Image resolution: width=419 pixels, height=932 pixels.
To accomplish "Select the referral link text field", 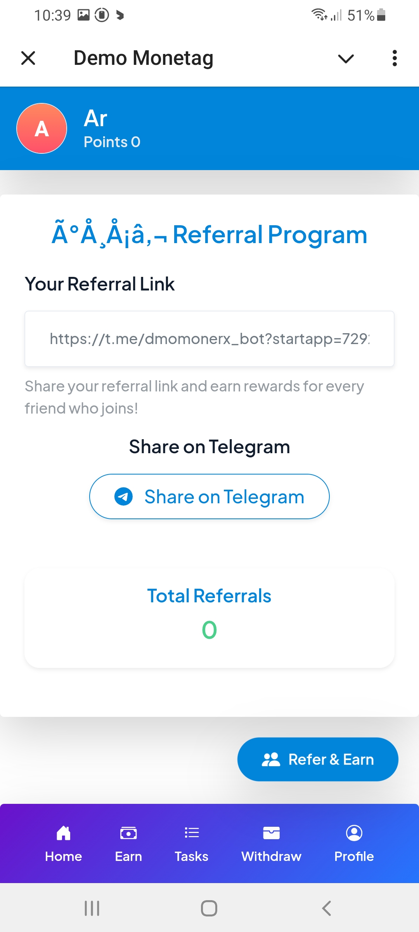I will [209, 339].
